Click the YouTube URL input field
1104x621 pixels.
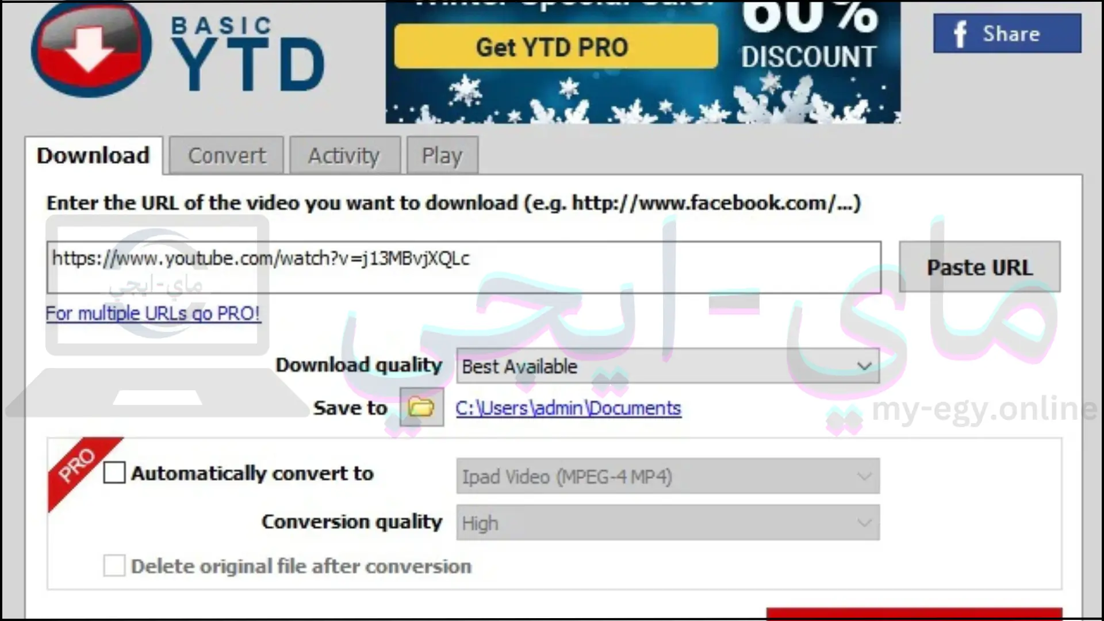pos(462,267)
